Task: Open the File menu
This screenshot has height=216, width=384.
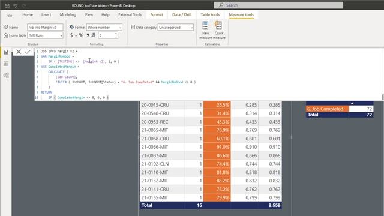Action: pyautogui.click(x=10, y=15)
